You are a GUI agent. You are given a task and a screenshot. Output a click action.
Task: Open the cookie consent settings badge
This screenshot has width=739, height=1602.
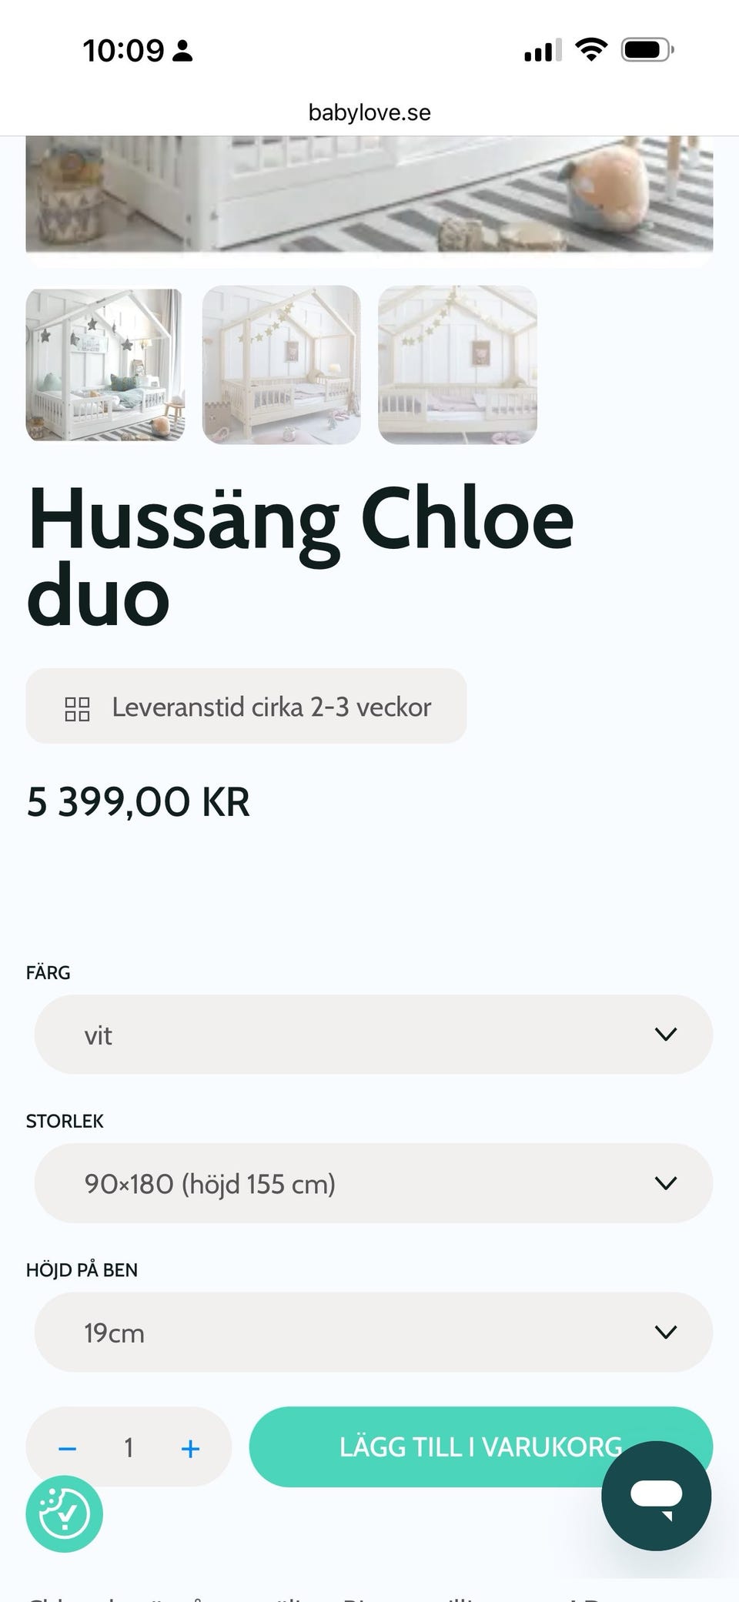tap(64, 1513)
